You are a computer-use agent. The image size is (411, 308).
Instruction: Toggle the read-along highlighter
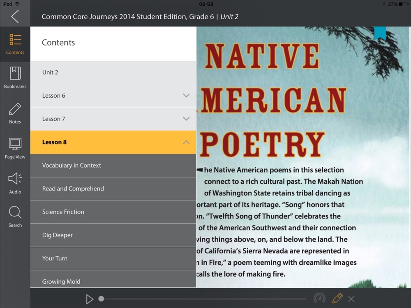click(337, 299)
